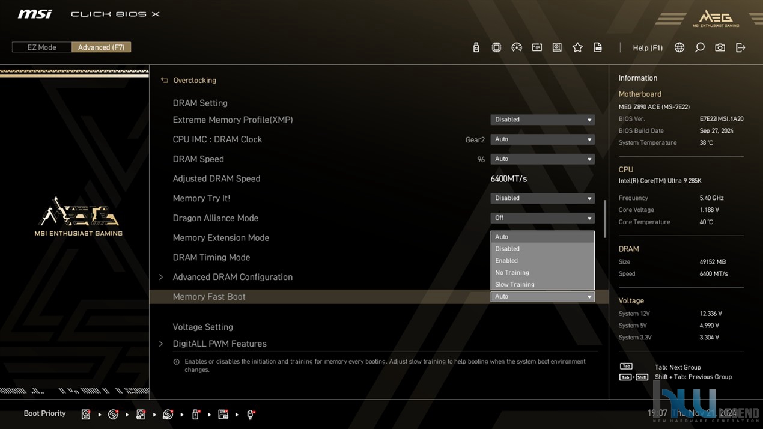Select the Memory Extension Mode row label
This screenshot has width=763, height=429.
click(221, 238)
